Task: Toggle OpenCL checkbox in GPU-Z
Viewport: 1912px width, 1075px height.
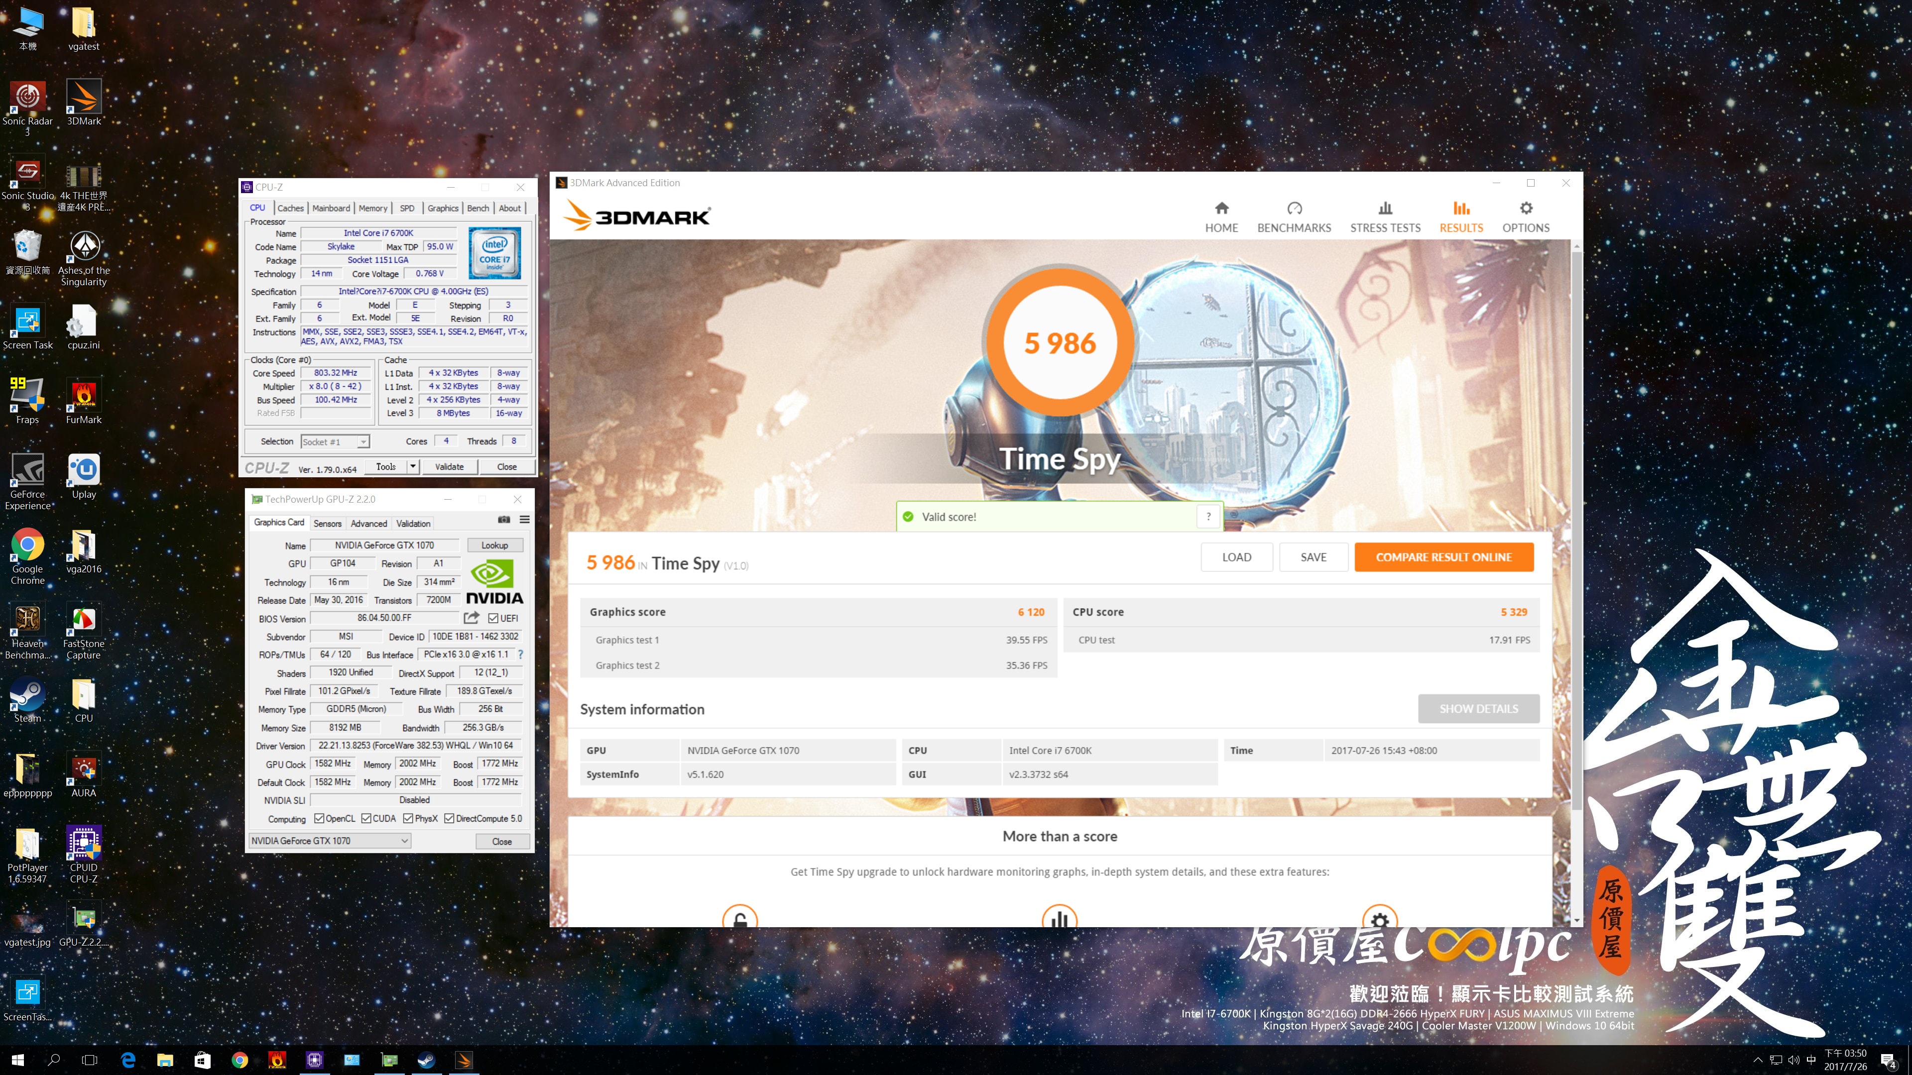Action: point(319,818)
